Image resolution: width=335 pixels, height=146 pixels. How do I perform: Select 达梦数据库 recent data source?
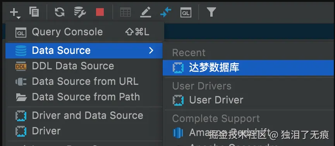tap(248, 68)
